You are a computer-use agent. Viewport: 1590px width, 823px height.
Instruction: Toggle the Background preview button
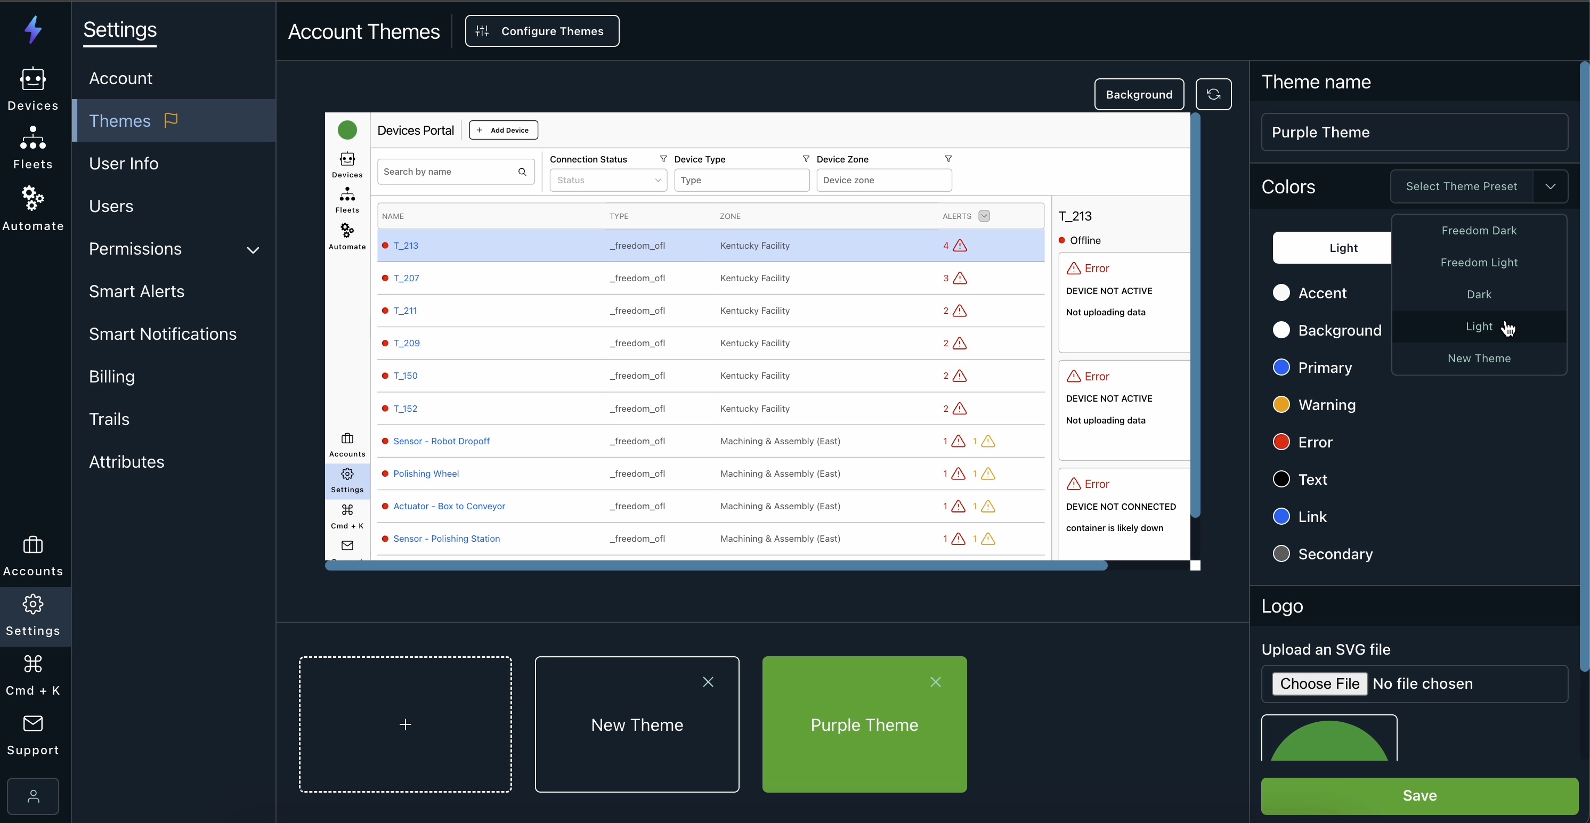1139,94
